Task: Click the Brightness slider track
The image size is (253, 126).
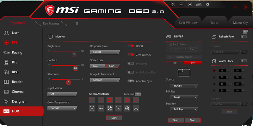Action: pyautogui.click(x=66, y=51)
